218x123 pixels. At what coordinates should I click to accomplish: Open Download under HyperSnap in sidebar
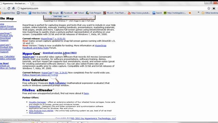click(x=5, y=38)
